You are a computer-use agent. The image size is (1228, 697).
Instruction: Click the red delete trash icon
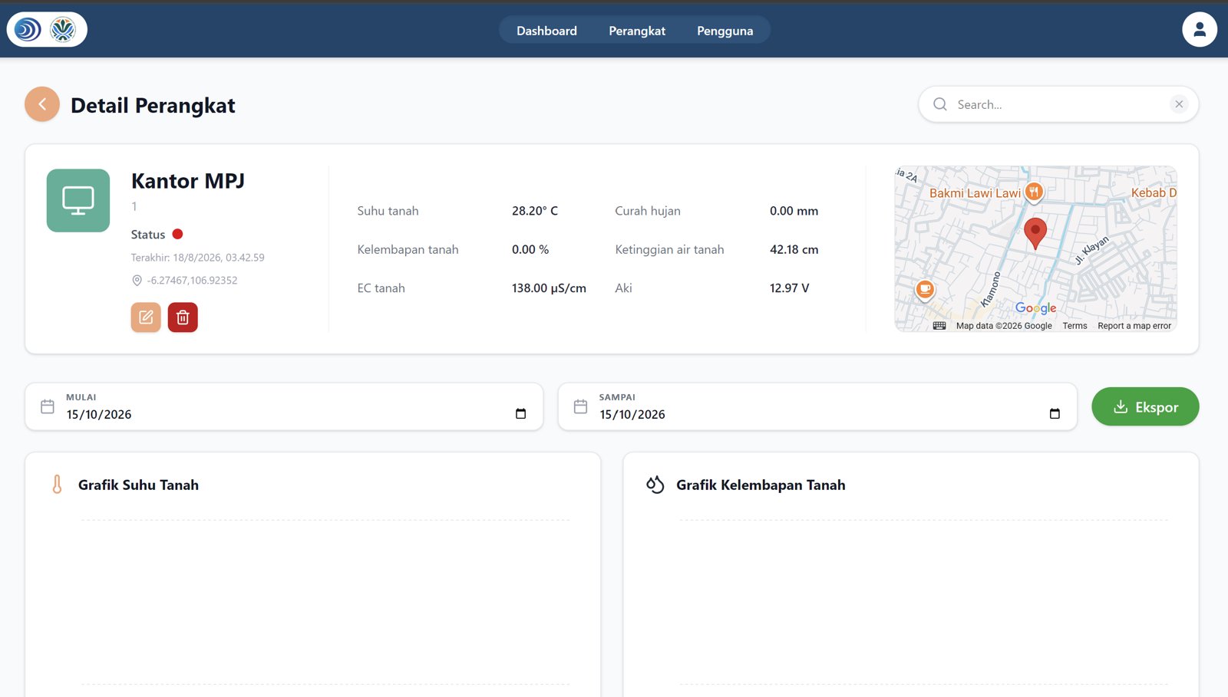click(183, 317)
